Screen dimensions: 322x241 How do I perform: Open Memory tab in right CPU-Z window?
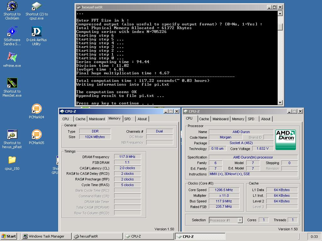(x=238, y=119)
